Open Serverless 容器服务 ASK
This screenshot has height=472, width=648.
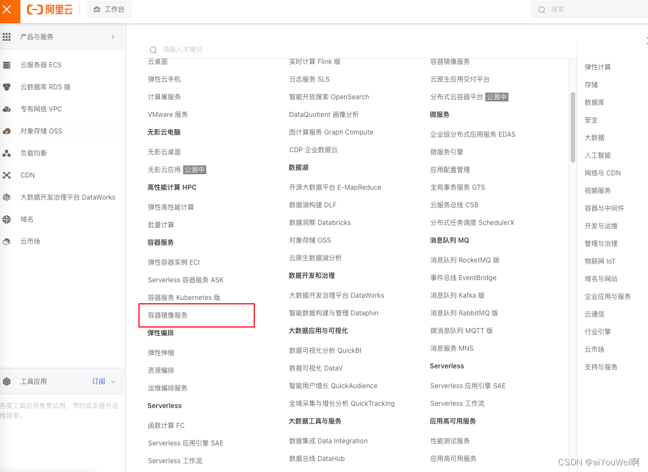(x=185, y=280)
